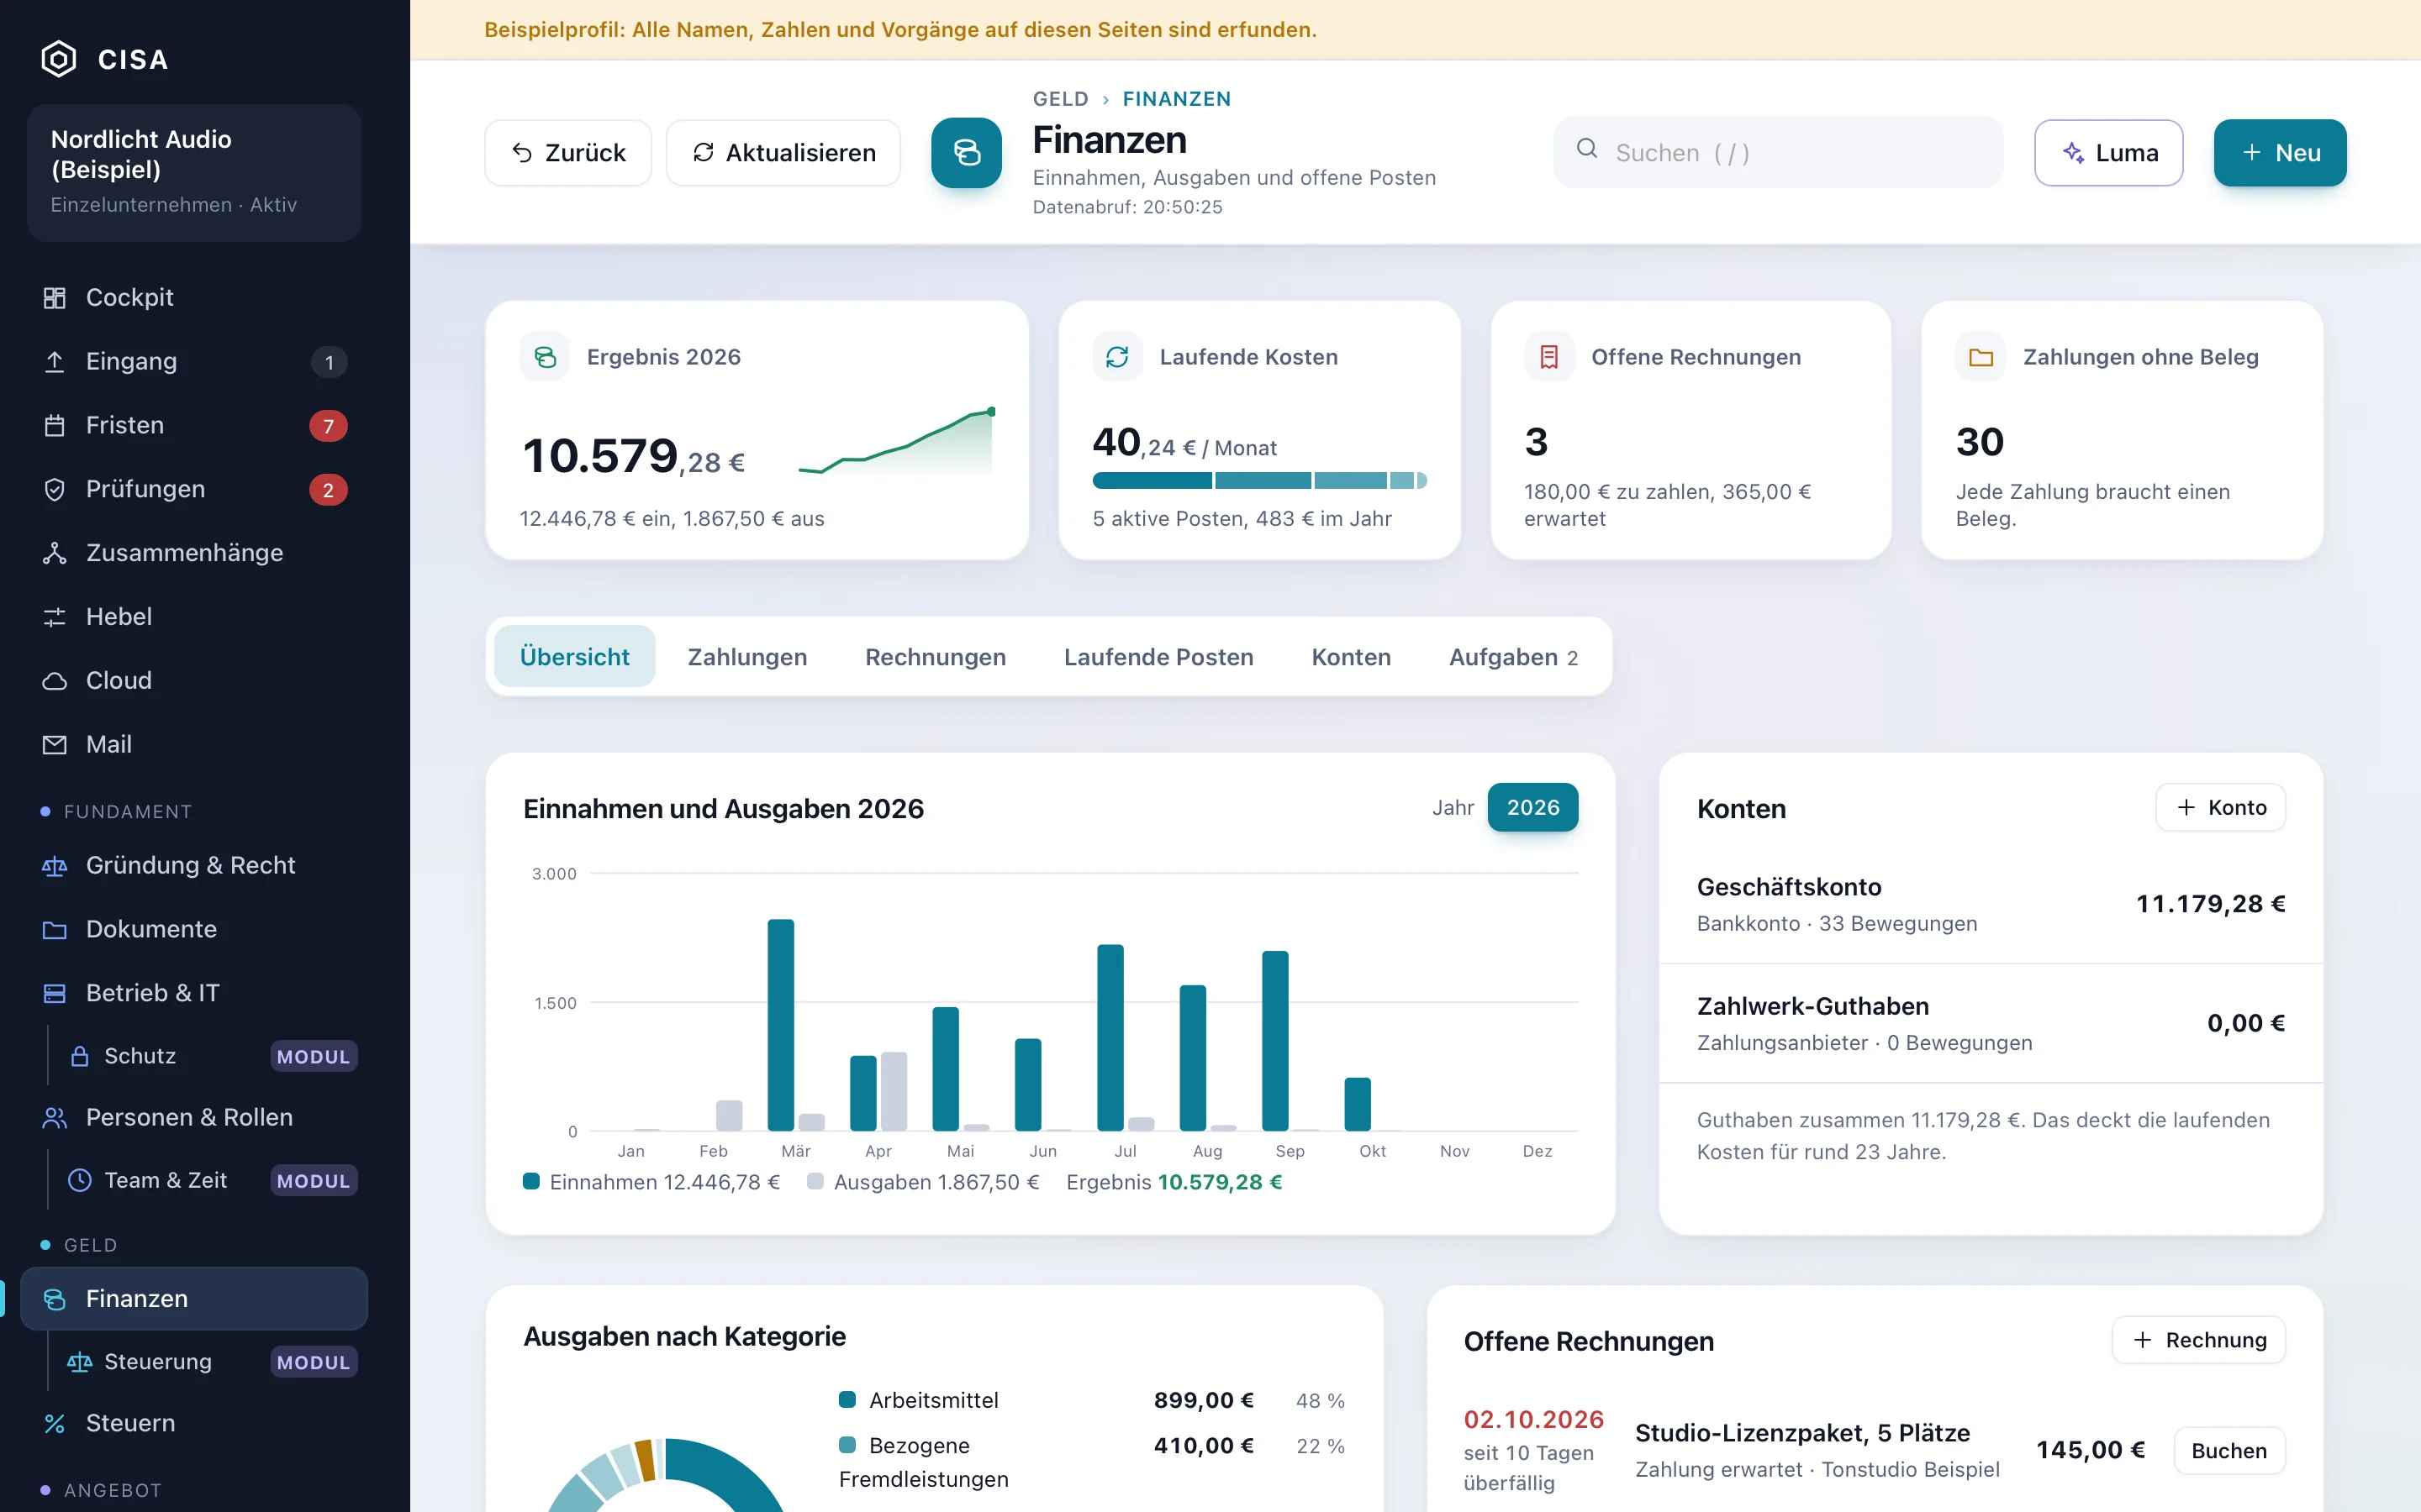The image size is (2421, 1512).
Task: Open Cloud in the sidebar
Action: [x=194, y=680]
